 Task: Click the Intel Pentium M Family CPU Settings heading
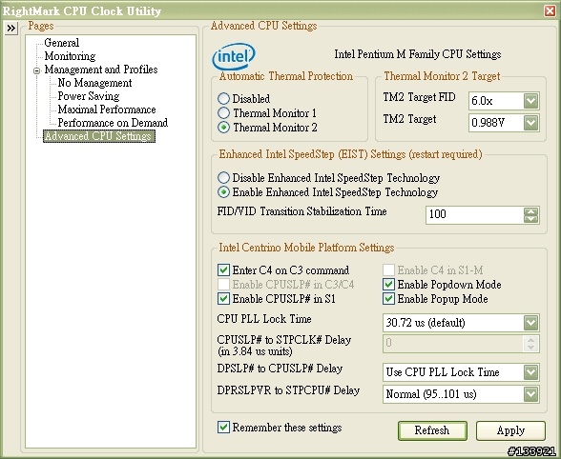point(418,54)
